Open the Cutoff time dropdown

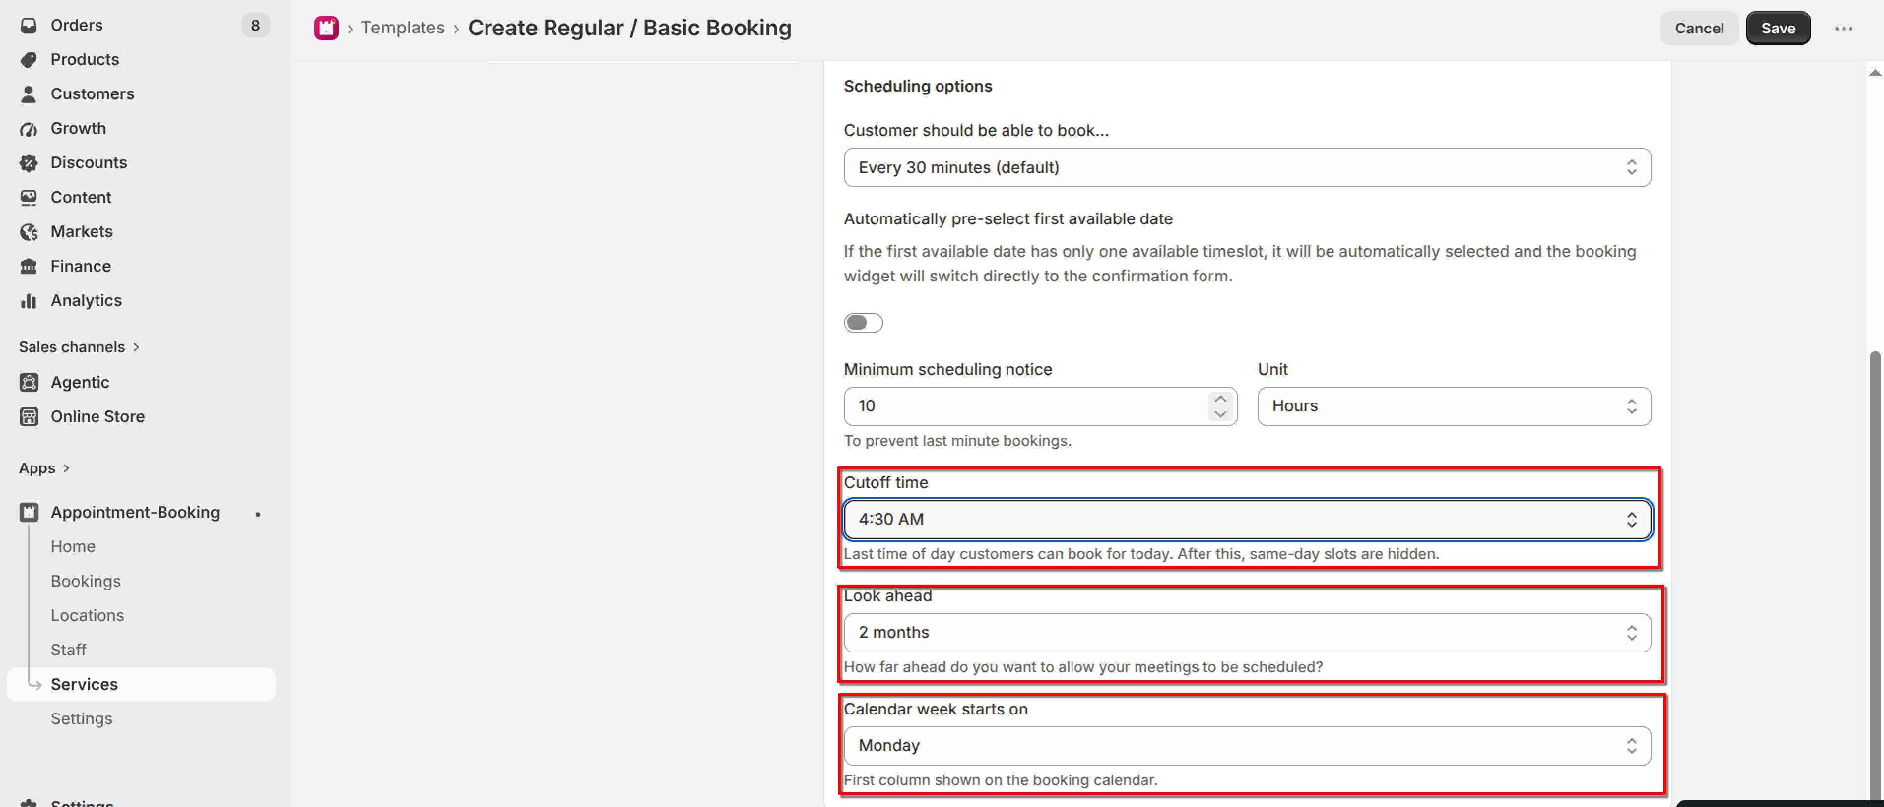[x=1247, y=520]
